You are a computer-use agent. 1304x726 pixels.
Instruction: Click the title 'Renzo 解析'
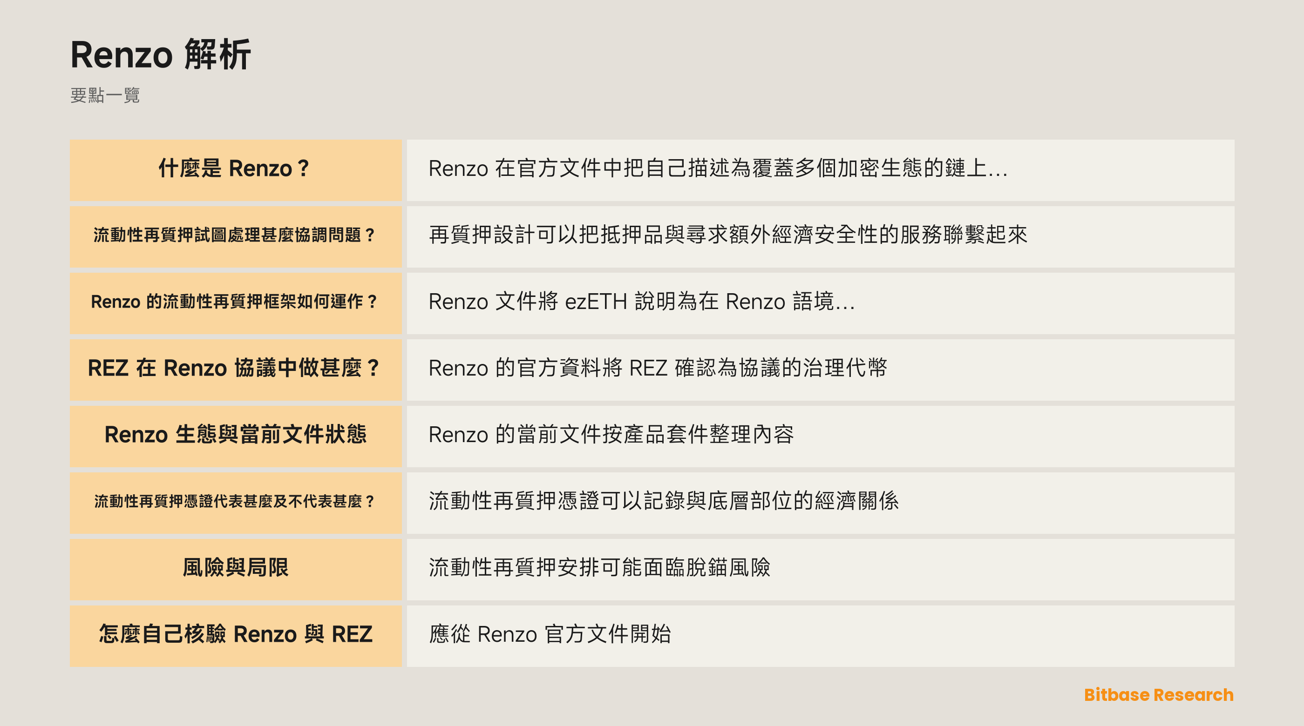pyautogui.click(x=161, y=54)
